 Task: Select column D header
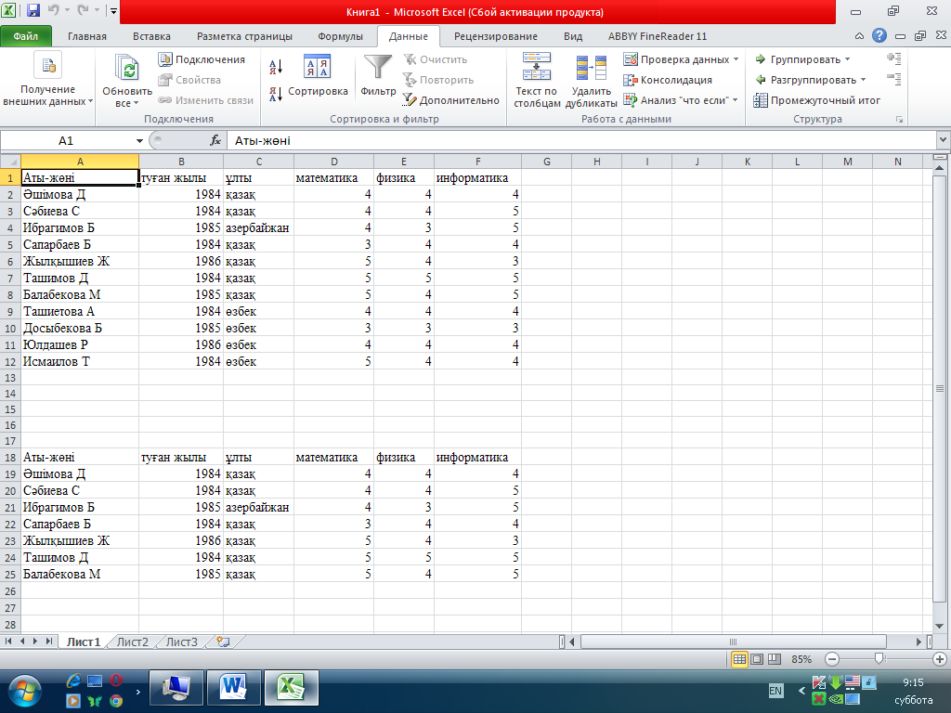334,162
